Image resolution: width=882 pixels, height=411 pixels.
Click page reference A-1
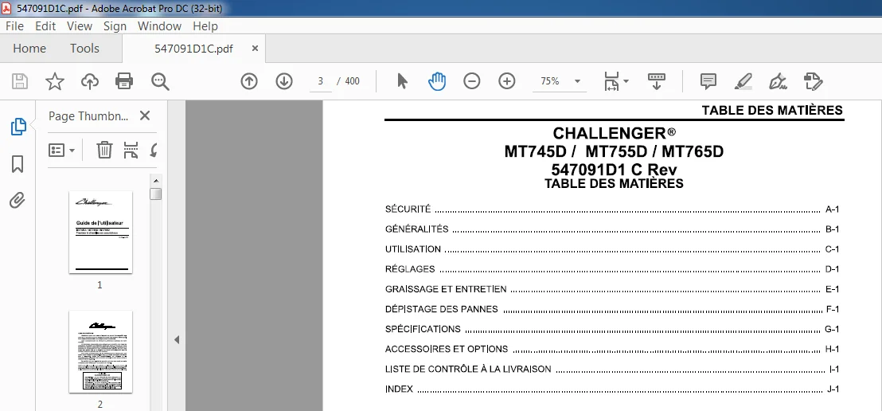tap(833, 209)
